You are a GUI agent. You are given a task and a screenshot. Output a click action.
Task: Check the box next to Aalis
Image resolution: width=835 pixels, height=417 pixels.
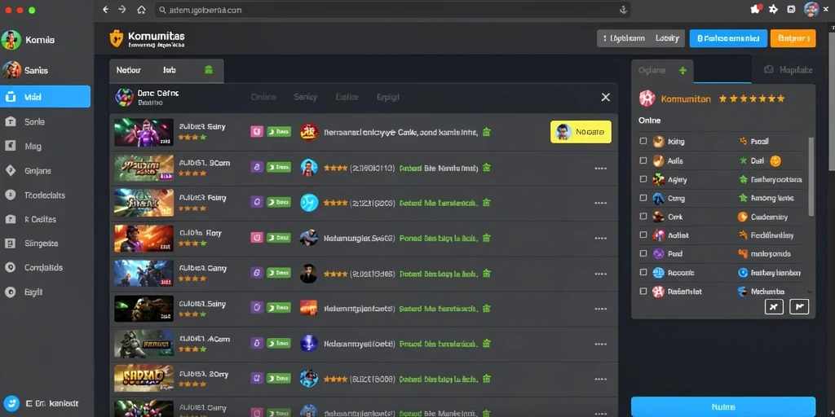[x=643, y=160]
